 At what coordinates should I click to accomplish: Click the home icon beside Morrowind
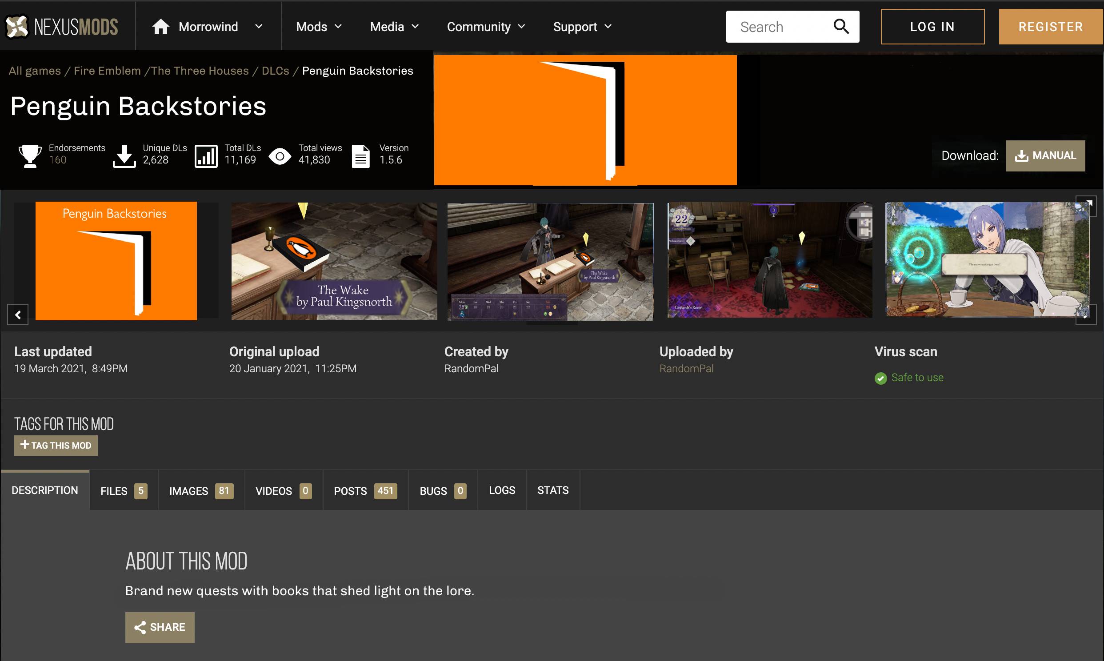160,27
